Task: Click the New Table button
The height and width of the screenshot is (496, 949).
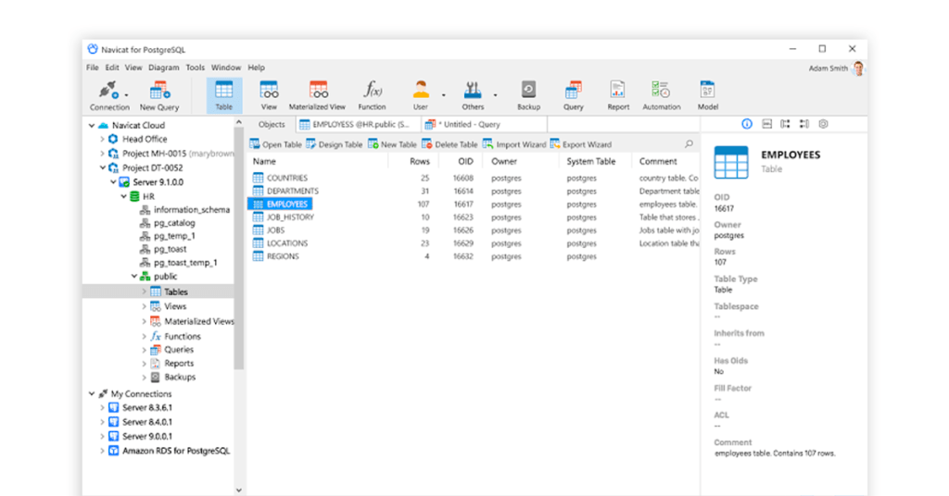Action: (392, 144)
